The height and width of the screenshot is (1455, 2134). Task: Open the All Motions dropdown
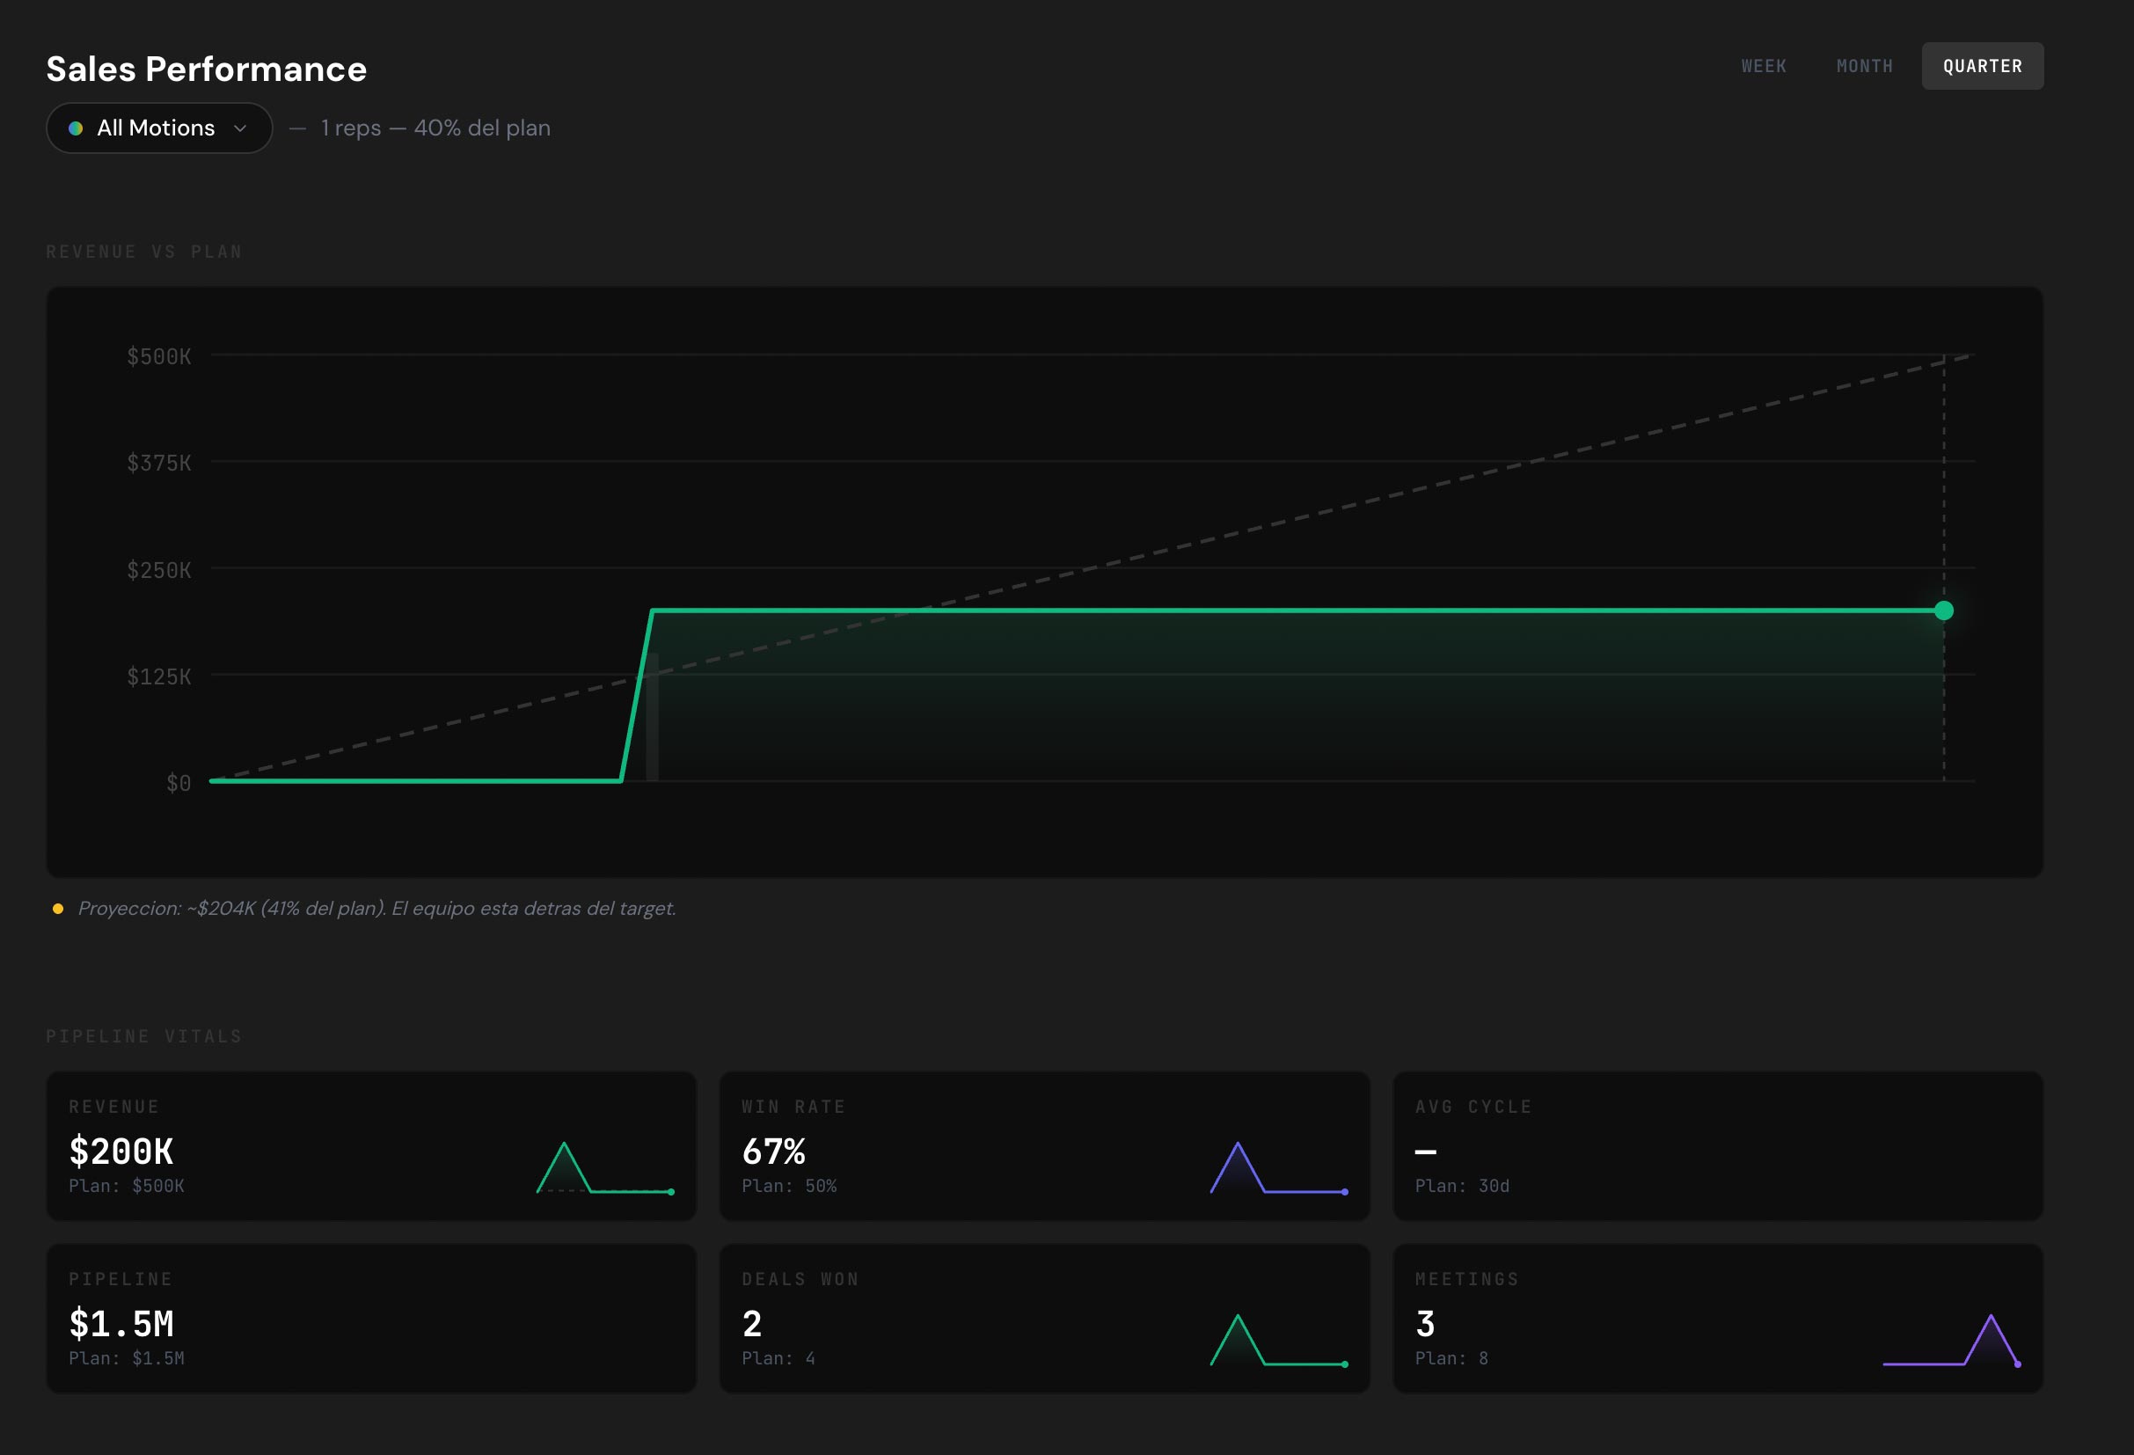(x=160, y=128)
